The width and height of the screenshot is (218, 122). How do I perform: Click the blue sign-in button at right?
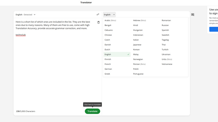point(214,29)
